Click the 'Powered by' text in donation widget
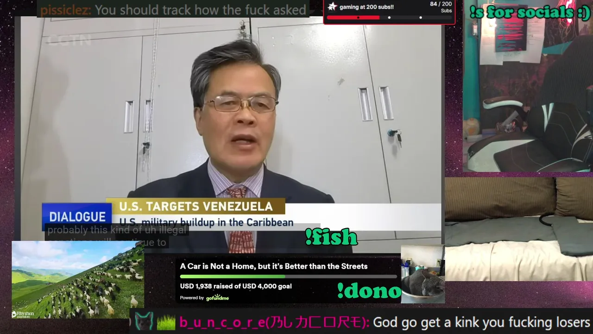Viewport: 593px width, 334px height. [x=192, y=298]
